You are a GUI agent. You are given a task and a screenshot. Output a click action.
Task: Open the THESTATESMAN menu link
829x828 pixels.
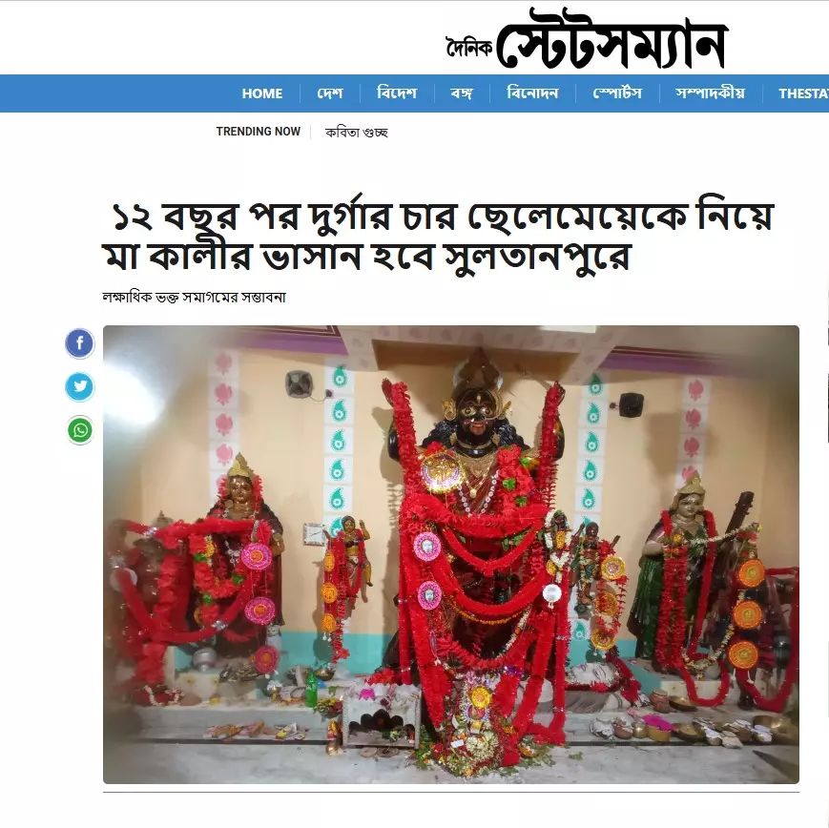(803, 93)
